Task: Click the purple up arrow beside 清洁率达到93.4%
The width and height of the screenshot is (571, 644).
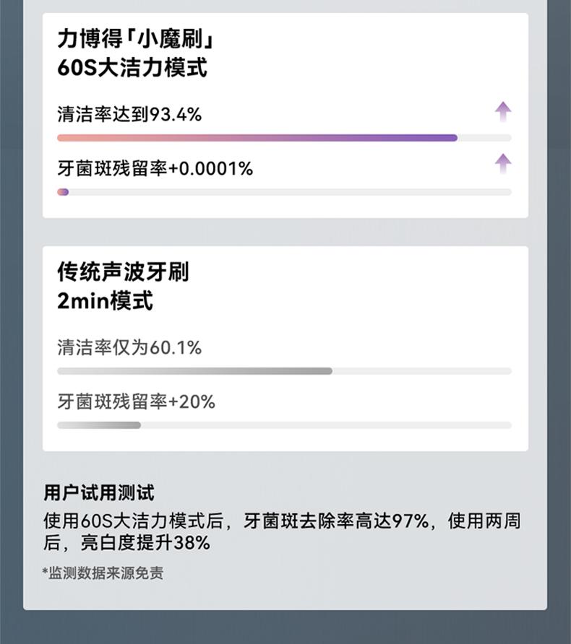Action: point(503,112)
